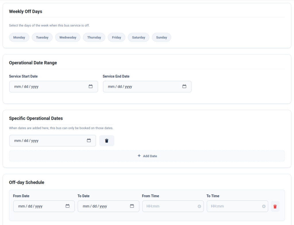Open calendar picker for Off-day To Date
The image size is (294, 225).
point(132,206)
